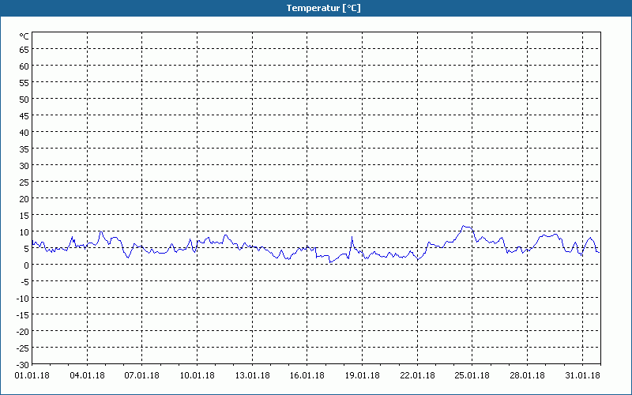The image size is (632, 395).
Task: Select the 60 value on the temperature axis
Action: pyautogui.click(x=24, y=66)
